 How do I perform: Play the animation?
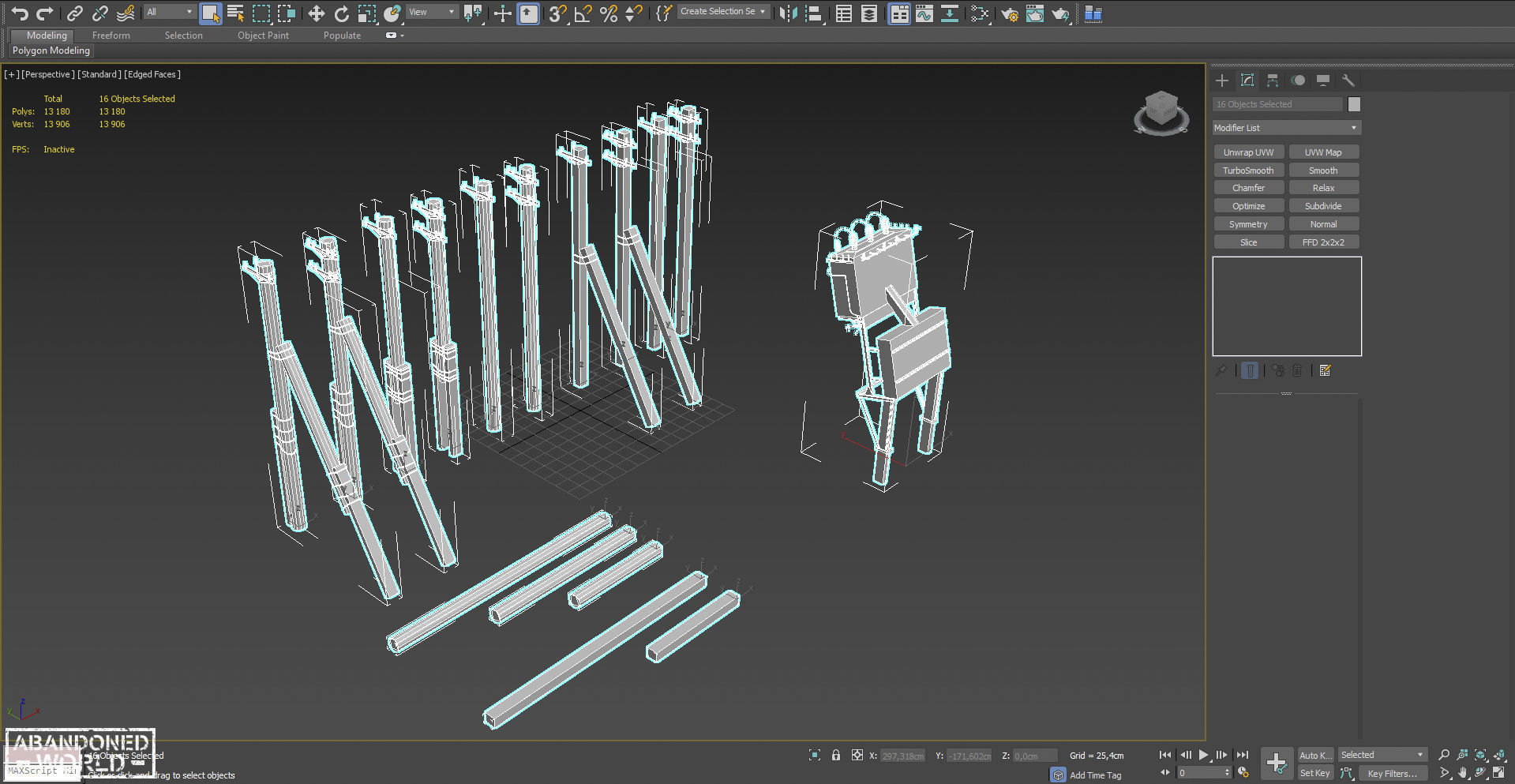coord(1204,755)
